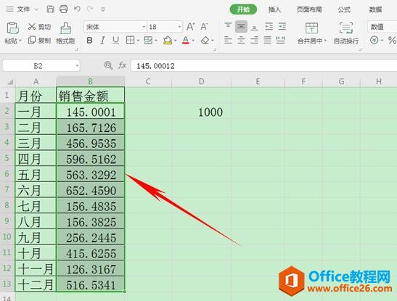The image size is (397, 301).
Task: Align cell content to bottom
Action: pyautogui.click(x=255, y=27)
